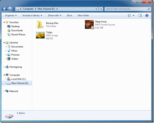Expand the Homegroup tree node

(4, 67)
